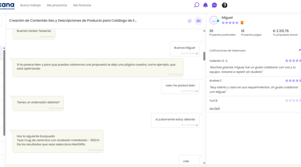Open the search magnifier icon

click(196, 5)
